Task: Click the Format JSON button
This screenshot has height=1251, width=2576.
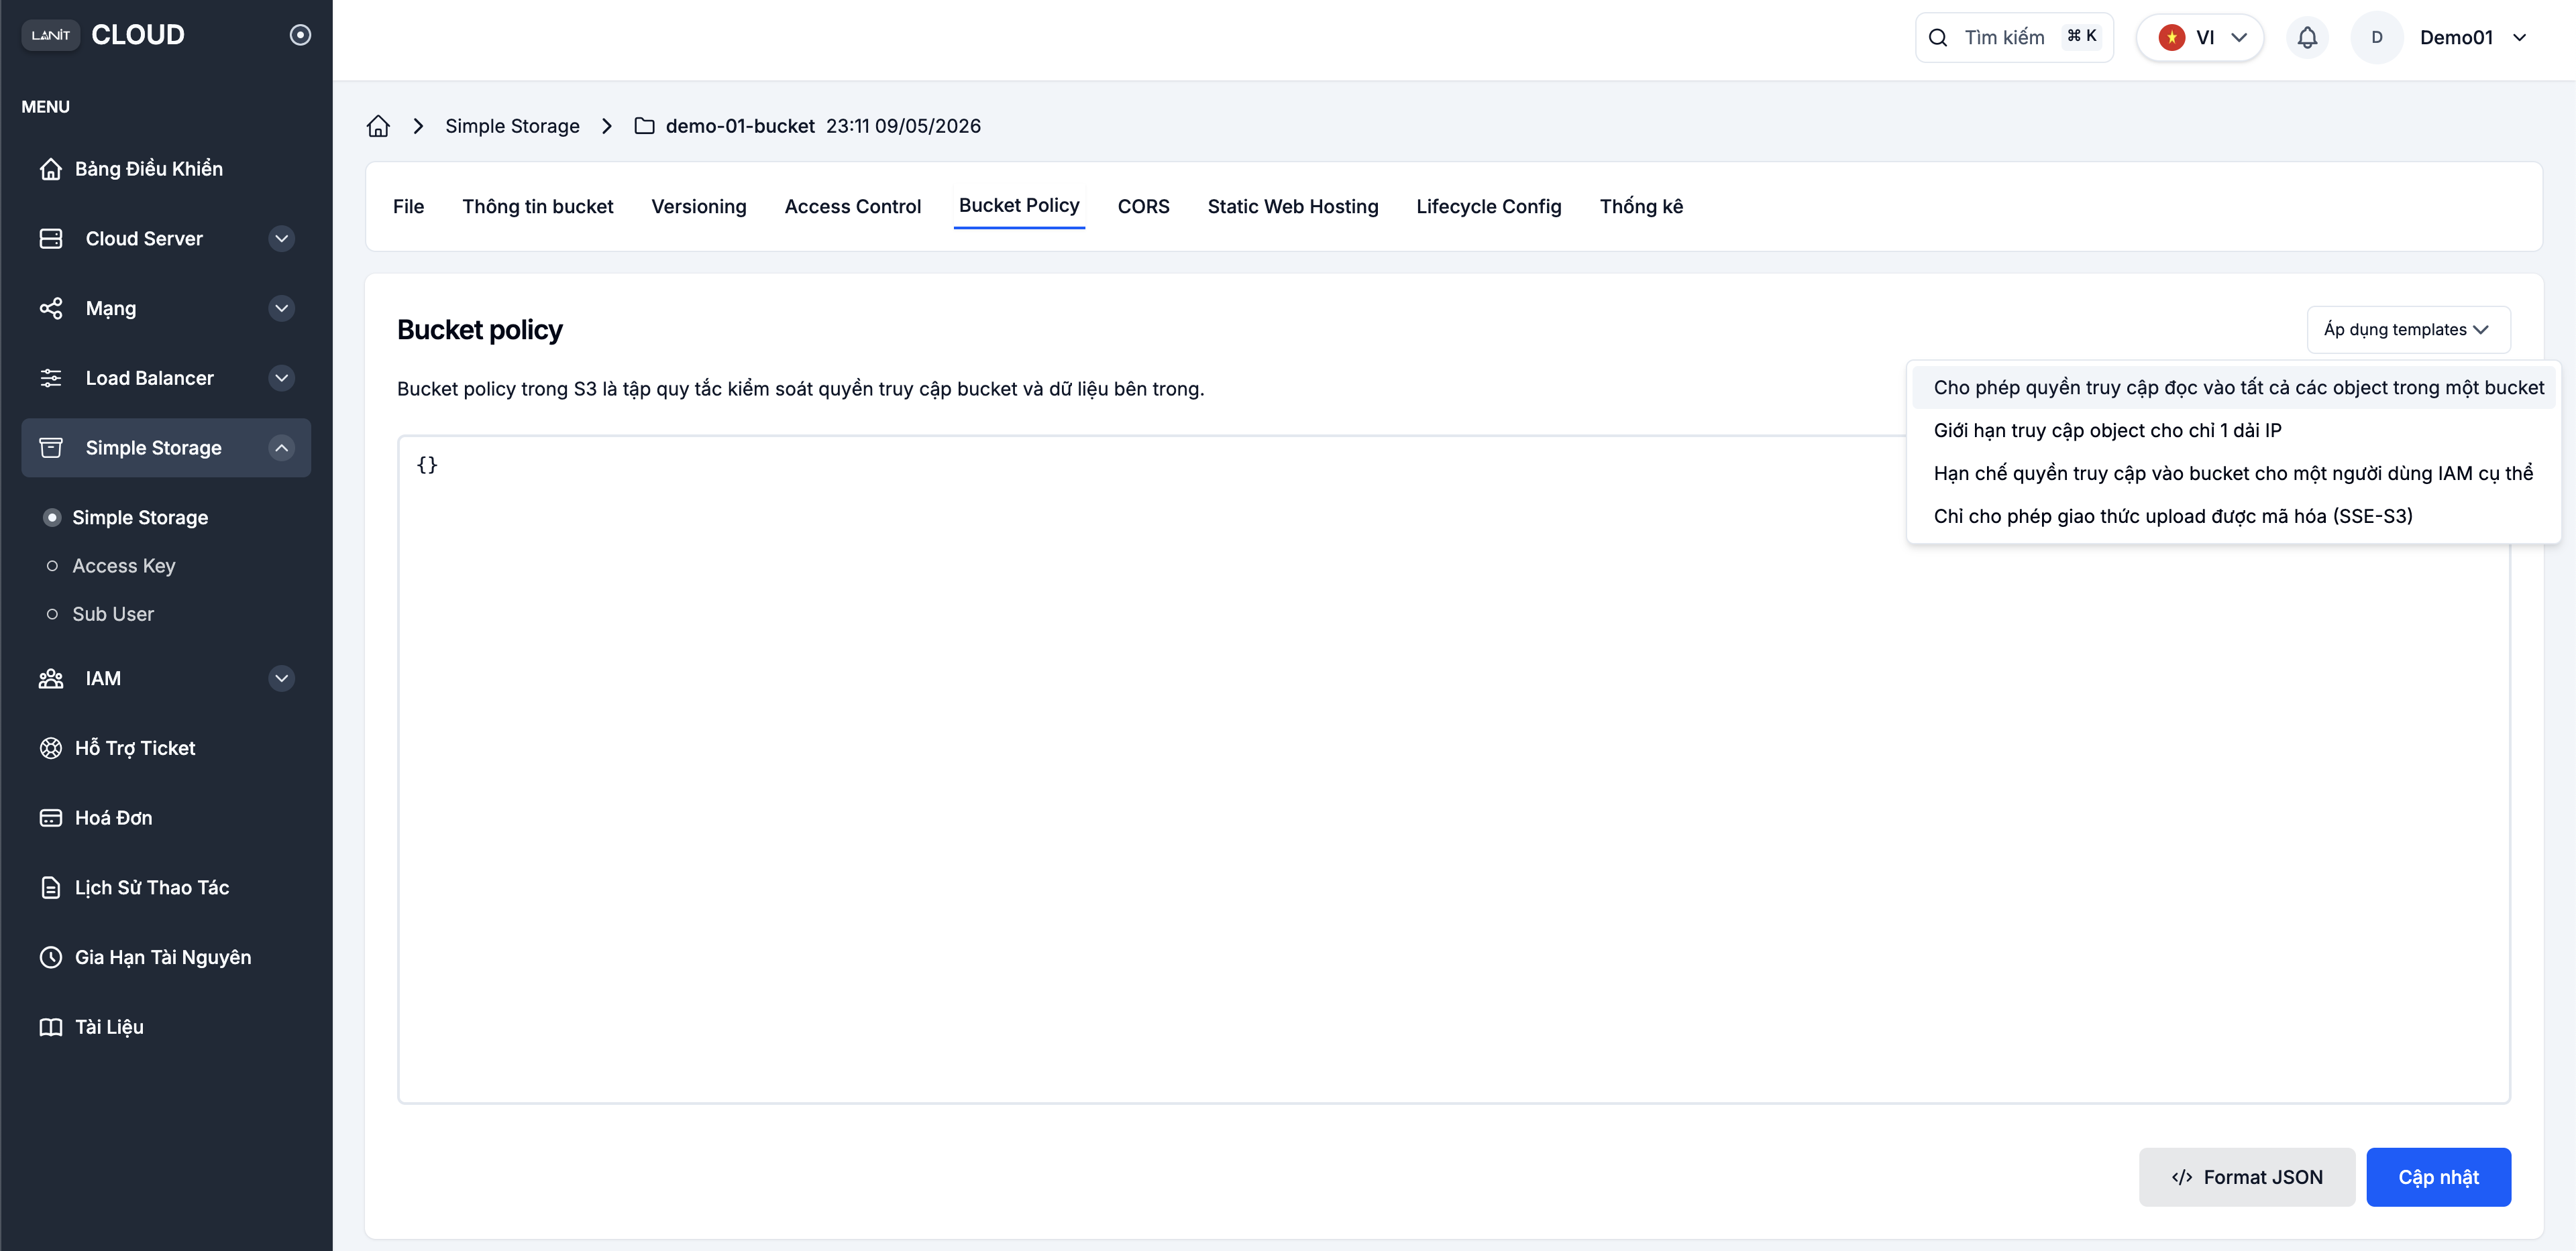Action: [2247, 1177]
